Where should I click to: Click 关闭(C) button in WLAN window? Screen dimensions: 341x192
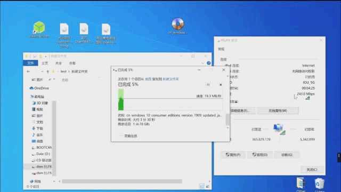click(312, 170)
